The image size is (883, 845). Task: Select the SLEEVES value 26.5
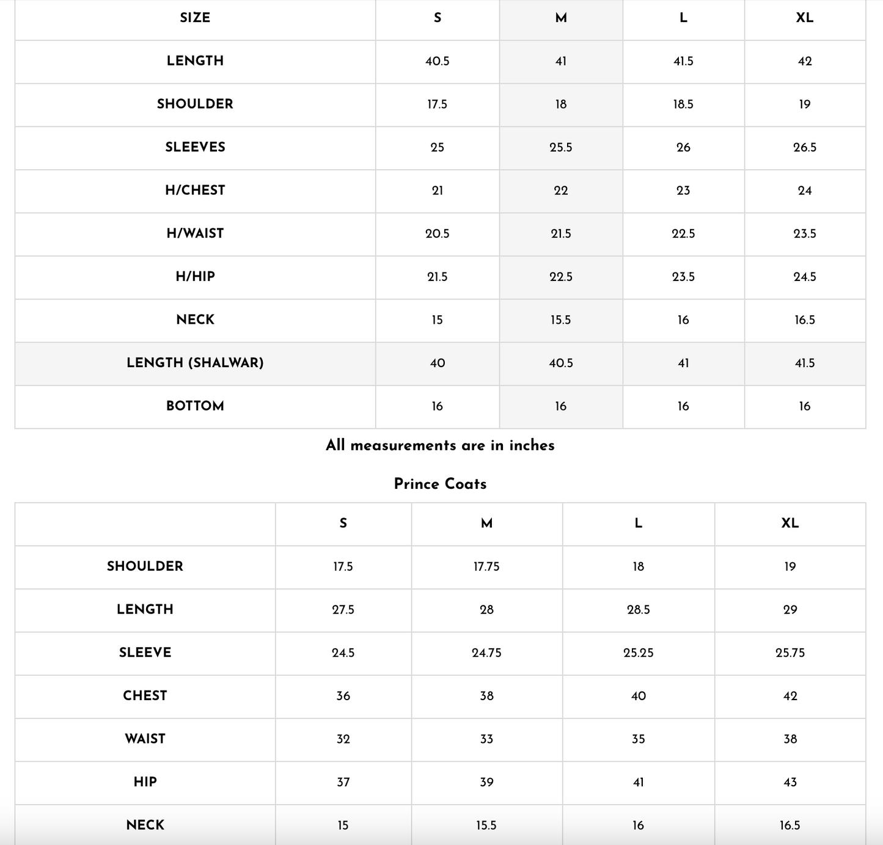pos(804,147)
